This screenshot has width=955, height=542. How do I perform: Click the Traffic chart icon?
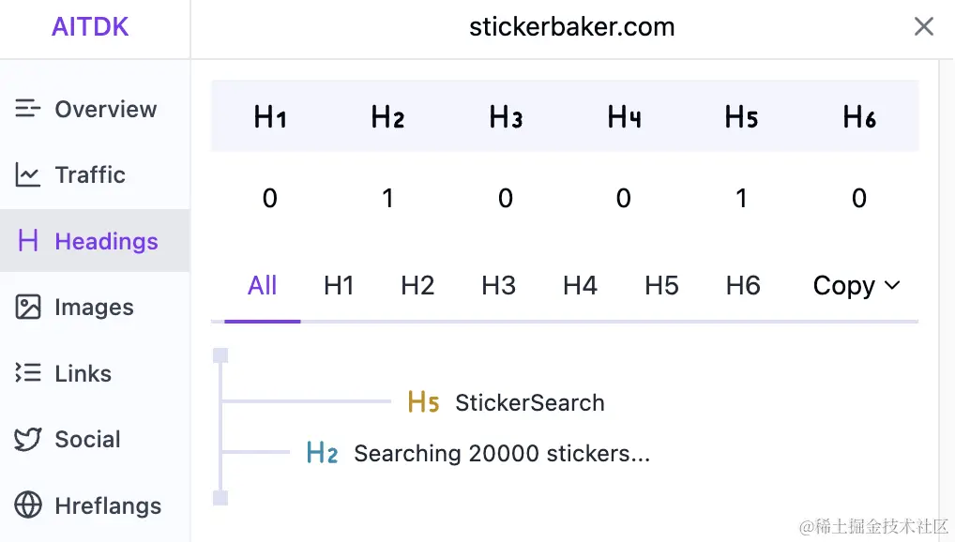pyautogui.click(x=27, y=174)
